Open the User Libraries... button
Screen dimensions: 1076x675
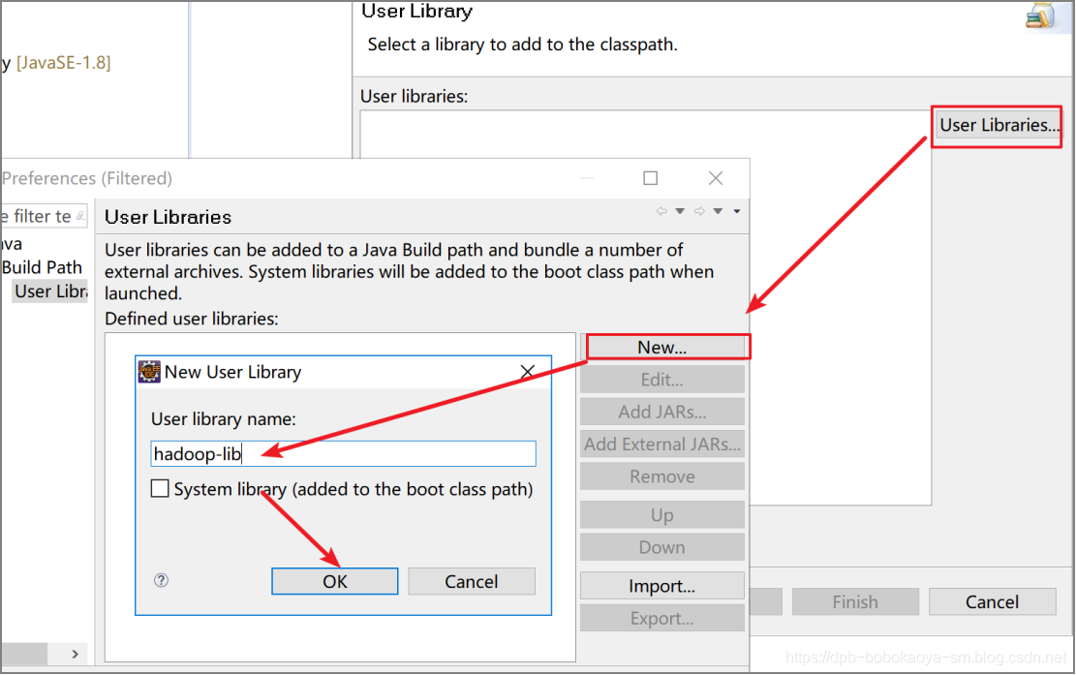[x=998, y=126]
